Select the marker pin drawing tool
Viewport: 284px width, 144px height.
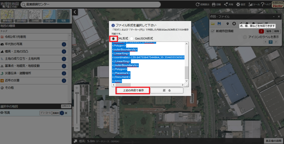click(227, 24)
